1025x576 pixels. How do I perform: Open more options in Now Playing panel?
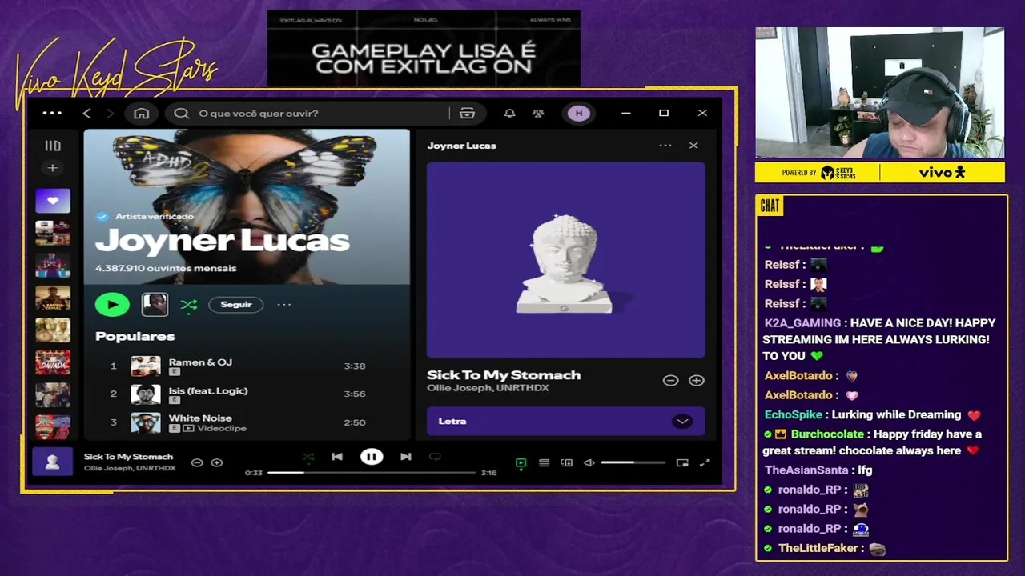tap(665, 146)
